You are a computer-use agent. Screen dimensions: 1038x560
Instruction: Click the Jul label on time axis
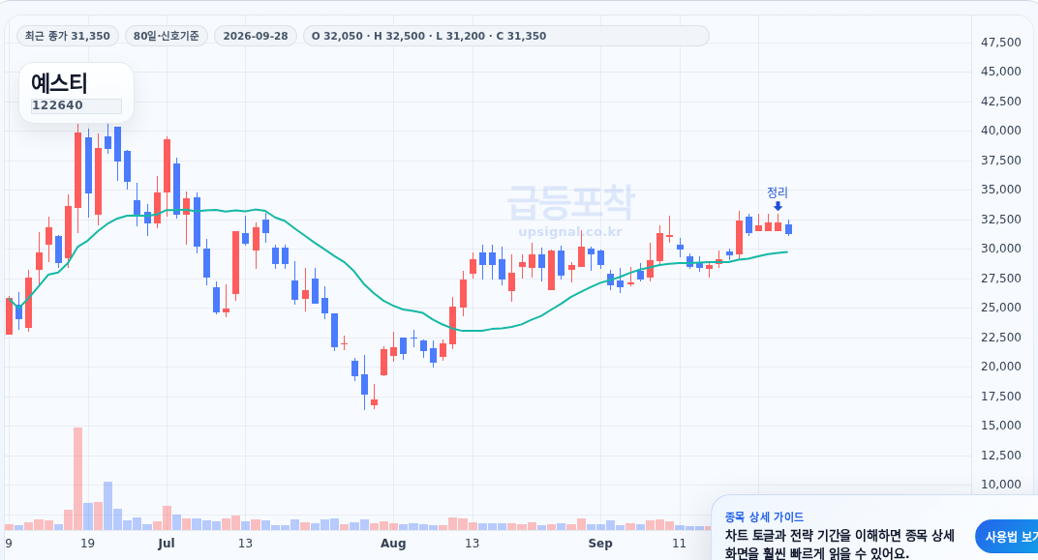(x=167, y=544)
